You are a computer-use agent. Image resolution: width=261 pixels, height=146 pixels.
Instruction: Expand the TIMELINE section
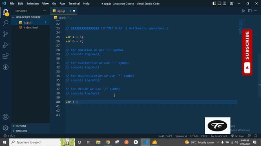pyautogui.click(x=21, y=131)
